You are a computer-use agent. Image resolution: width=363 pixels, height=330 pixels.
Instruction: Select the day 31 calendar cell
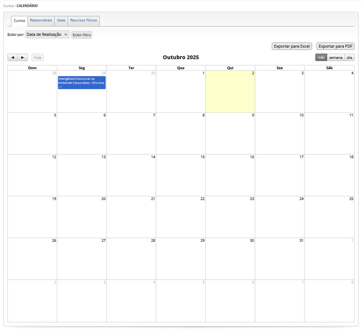[x=279, y=259]
